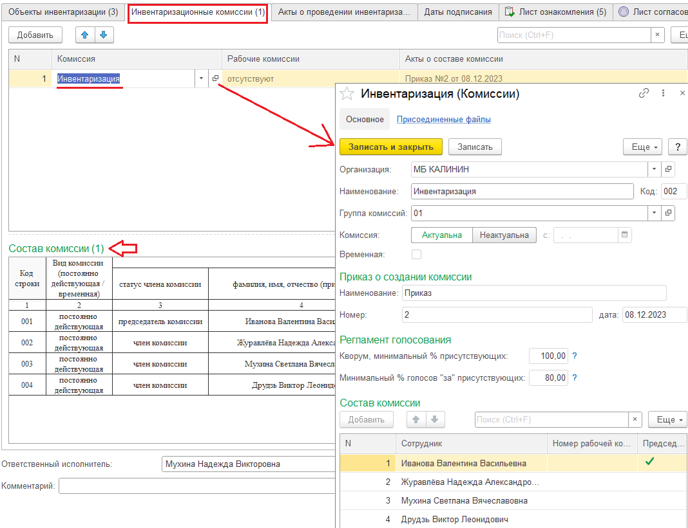This screenshot has width=688, height=528.
Task: Focus the Кворум value 100,00
Action: coord(548,356)
